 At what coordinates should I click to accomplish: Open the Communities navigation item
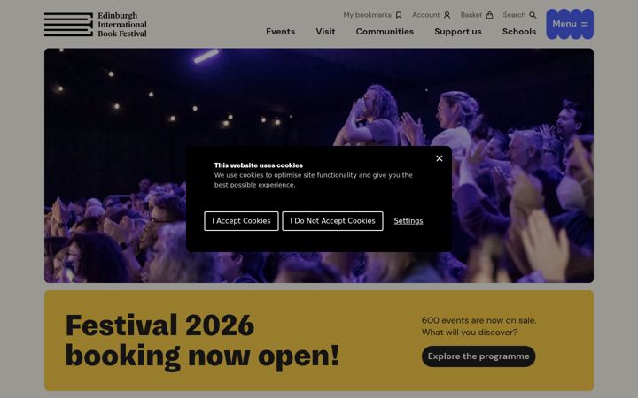point(385,32)
